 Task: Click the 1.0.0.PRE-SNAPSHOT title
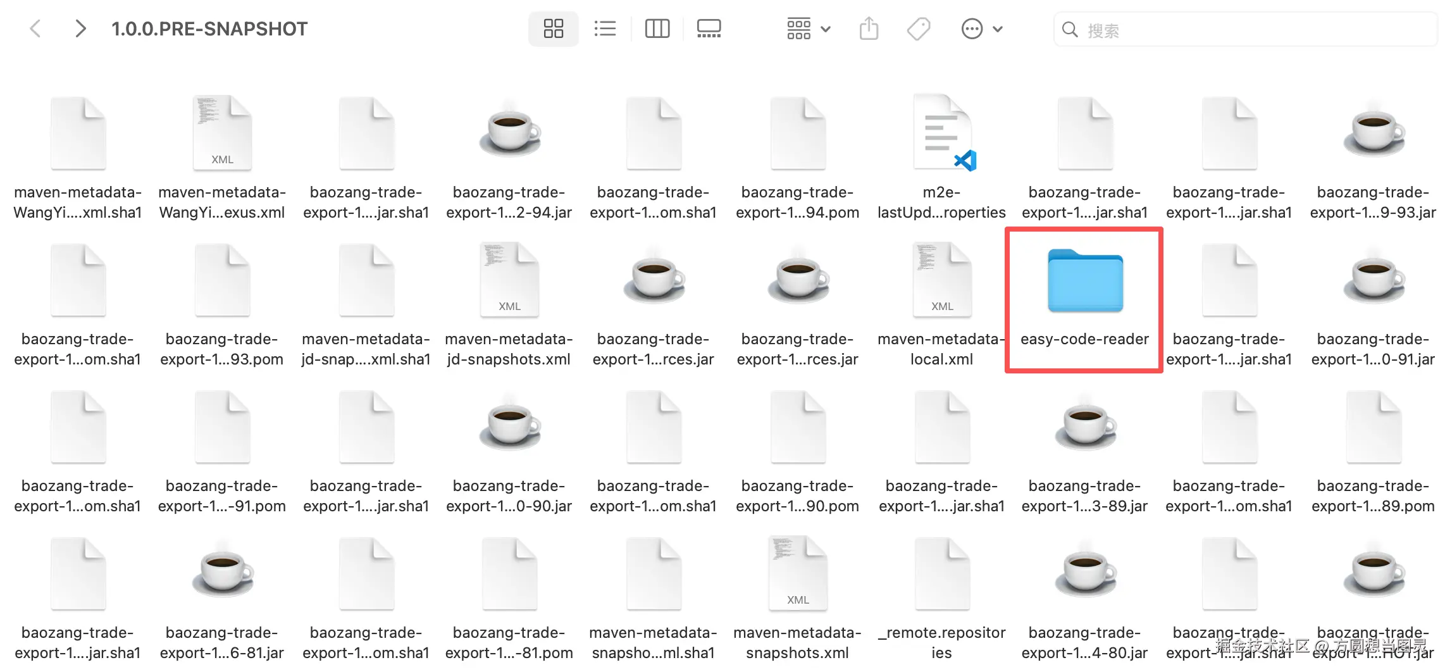pos(209,28)
